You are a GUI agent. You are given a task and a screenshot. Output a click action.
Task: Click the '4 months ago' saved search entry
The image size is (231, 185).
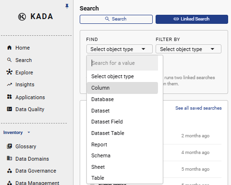(195, 153)
